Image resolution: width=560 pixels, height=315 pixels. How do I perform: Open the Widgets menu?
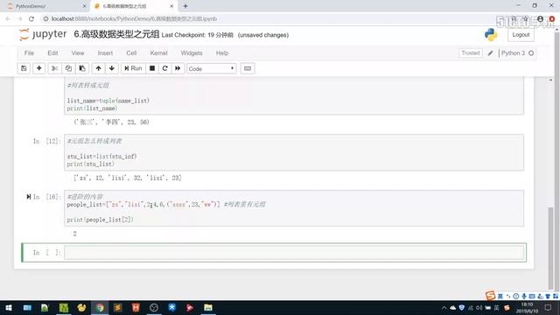[x=192, y=52]
